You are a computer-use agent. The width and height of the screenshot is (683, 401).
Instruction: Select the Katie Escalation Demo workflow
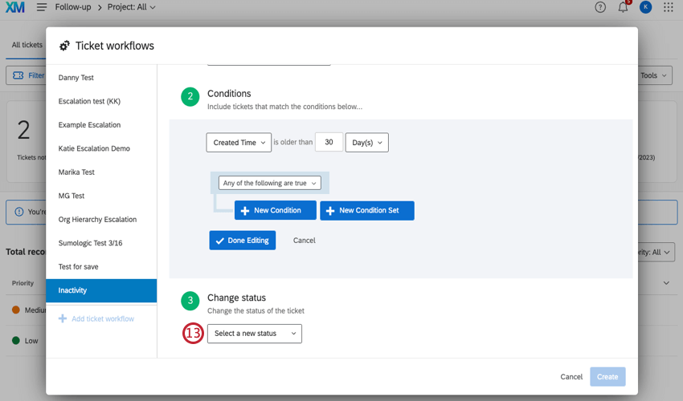(101, 148)
